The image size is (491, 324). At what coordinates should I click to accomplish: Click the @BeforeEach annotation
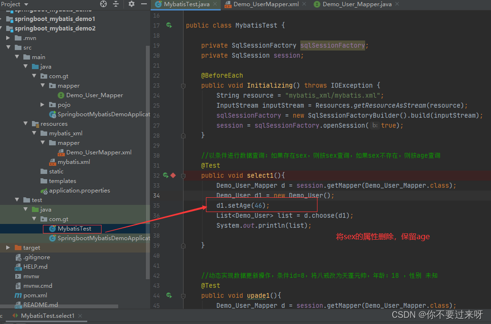coord(222,75)
